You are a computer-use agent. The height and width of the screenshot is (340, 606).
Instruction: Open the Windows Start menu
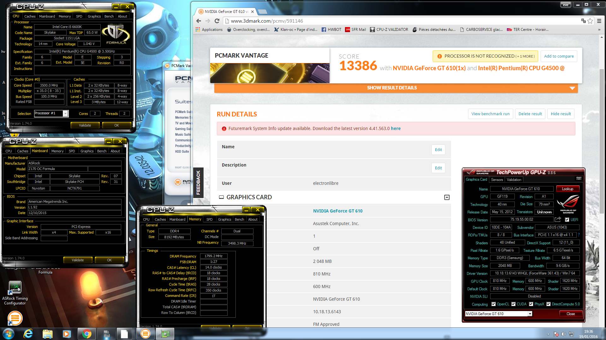(x=9, y=334)
